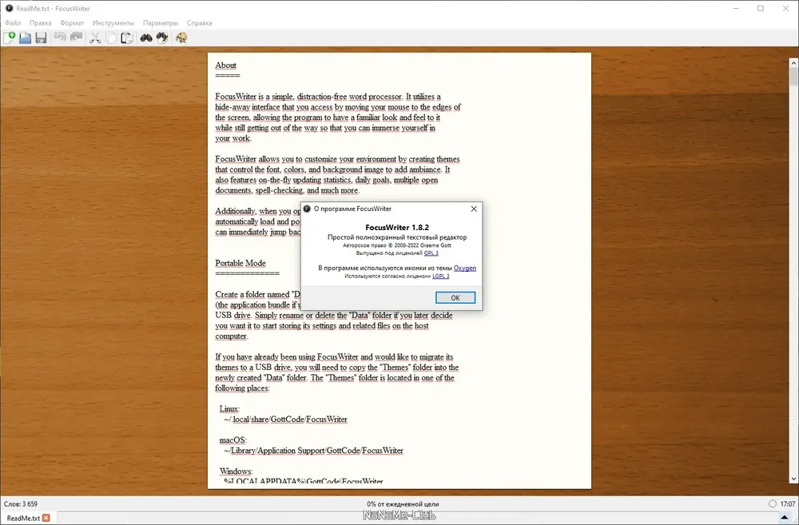The image size is (799, 525).
Task: Open Replace with binoculars-and-pencil icon
Action: [162, 38]
